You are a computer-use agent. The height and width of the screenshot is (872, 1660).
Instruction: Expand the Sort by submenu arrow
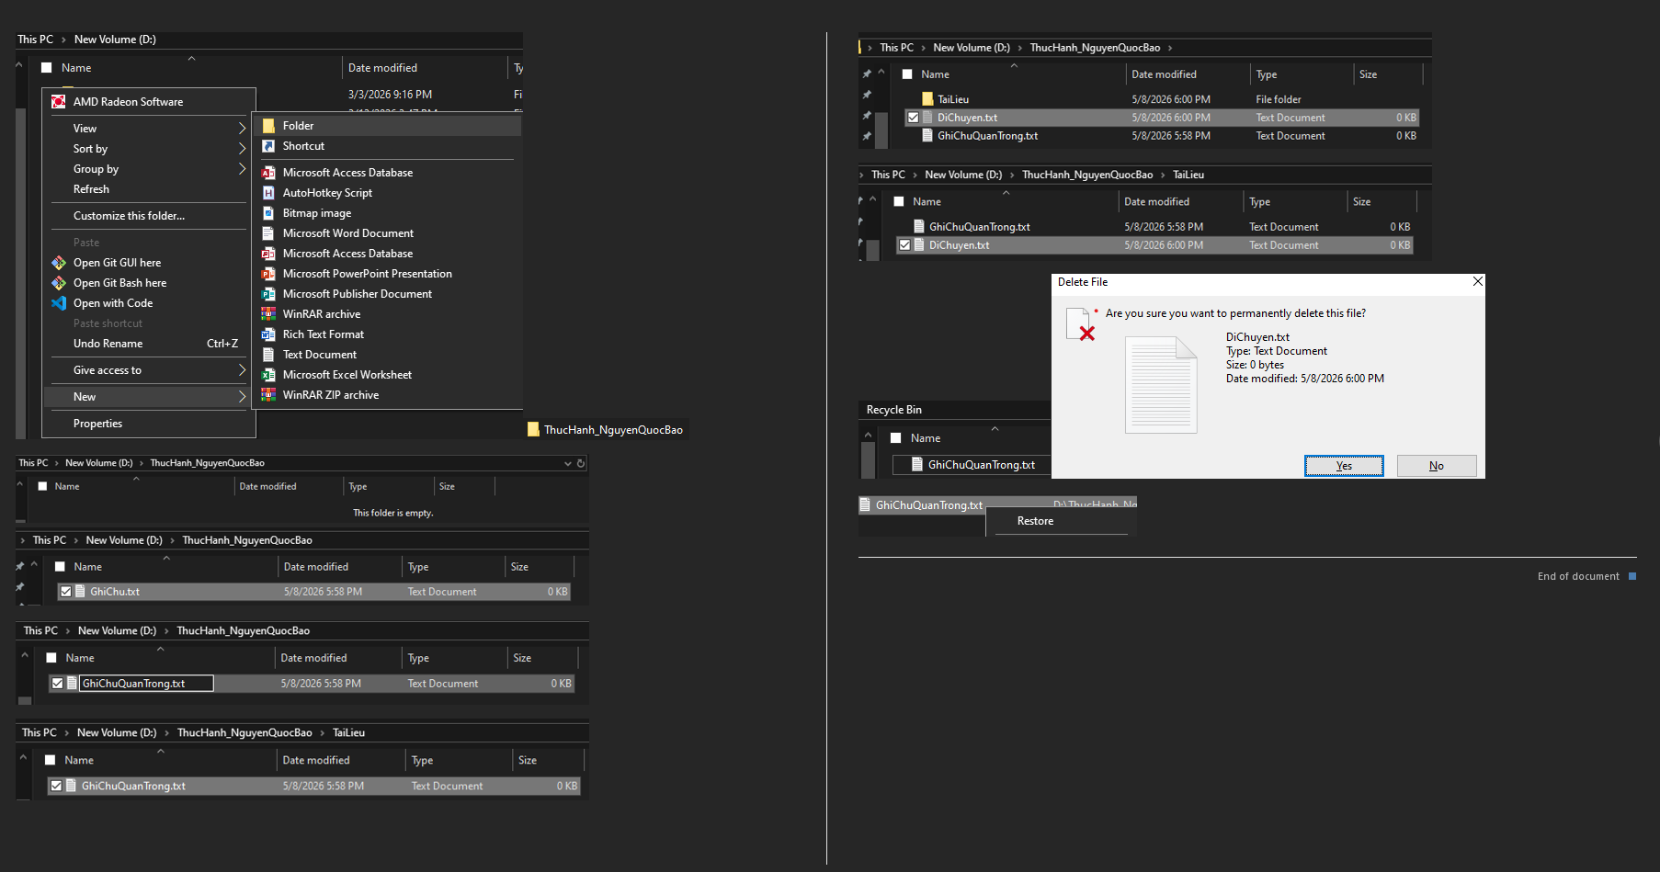point(242,149)
